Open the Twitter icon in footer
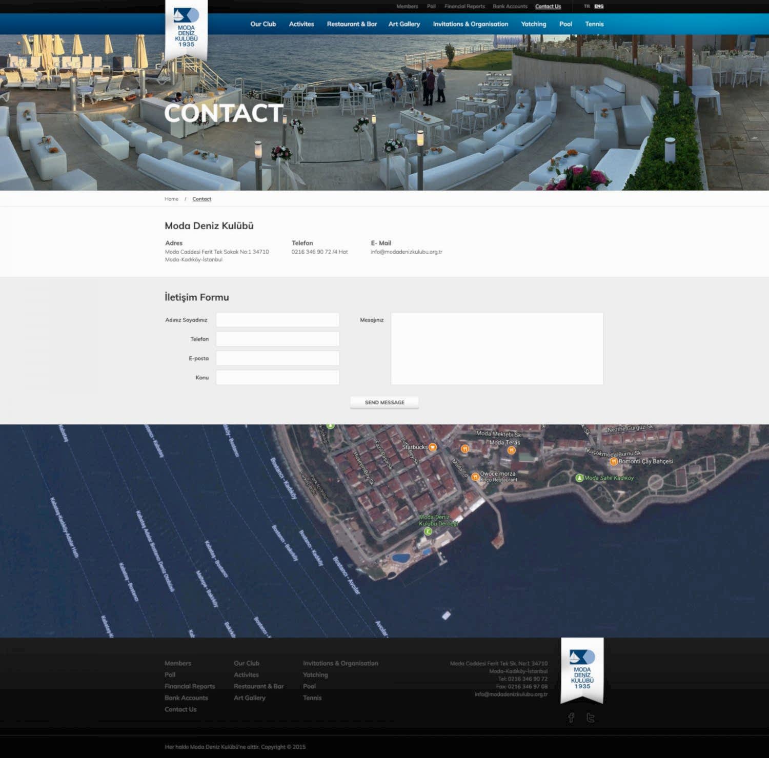Viewport: 769px width, 758px height. click(x=591, y=718)
